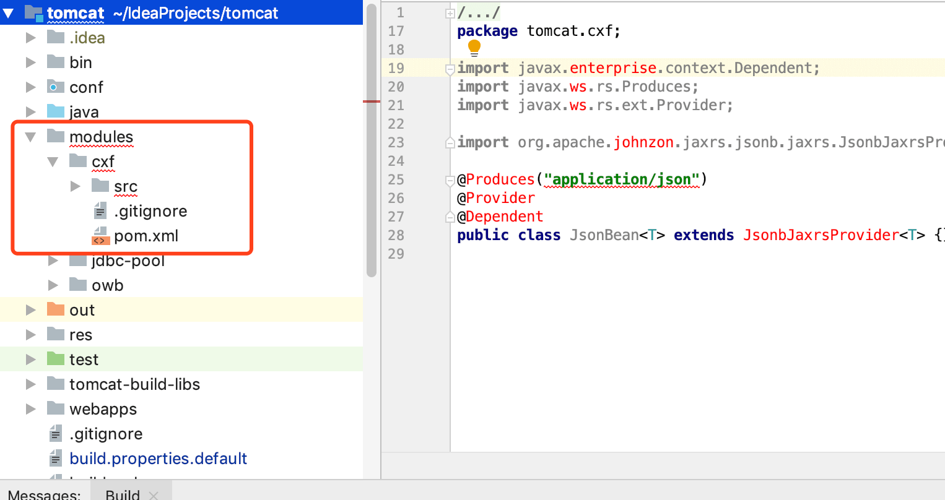
Task: Click the jdbc-pool folder icon
Action: [78, 260]
